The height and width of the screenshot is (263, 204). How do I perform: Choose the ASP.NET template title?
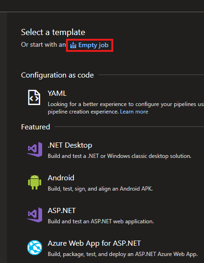click(x=62, y=211)
